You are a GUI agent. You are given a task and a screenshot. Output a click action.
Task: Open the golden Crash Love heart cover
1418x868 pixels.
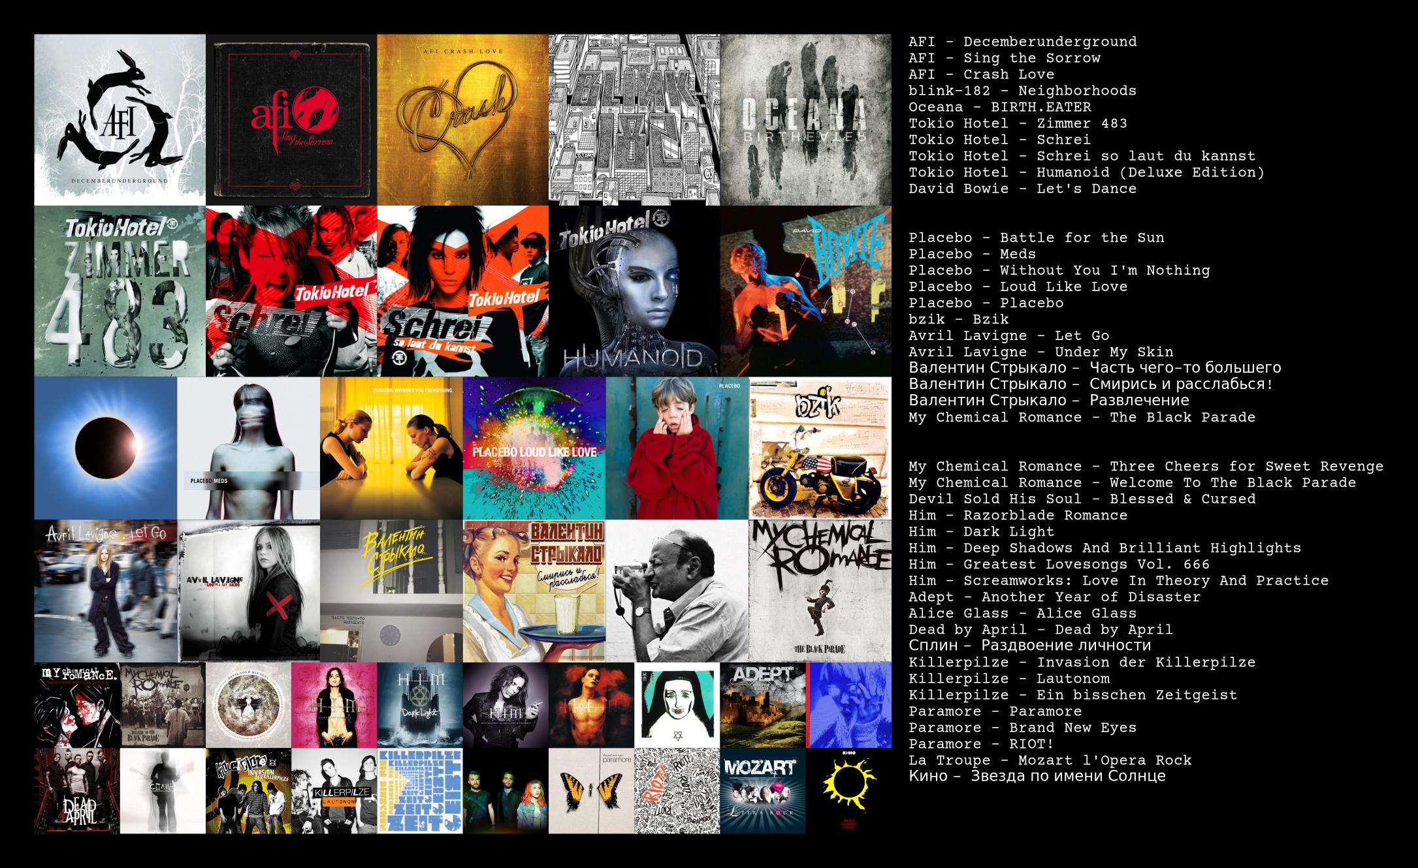[462, 120]
